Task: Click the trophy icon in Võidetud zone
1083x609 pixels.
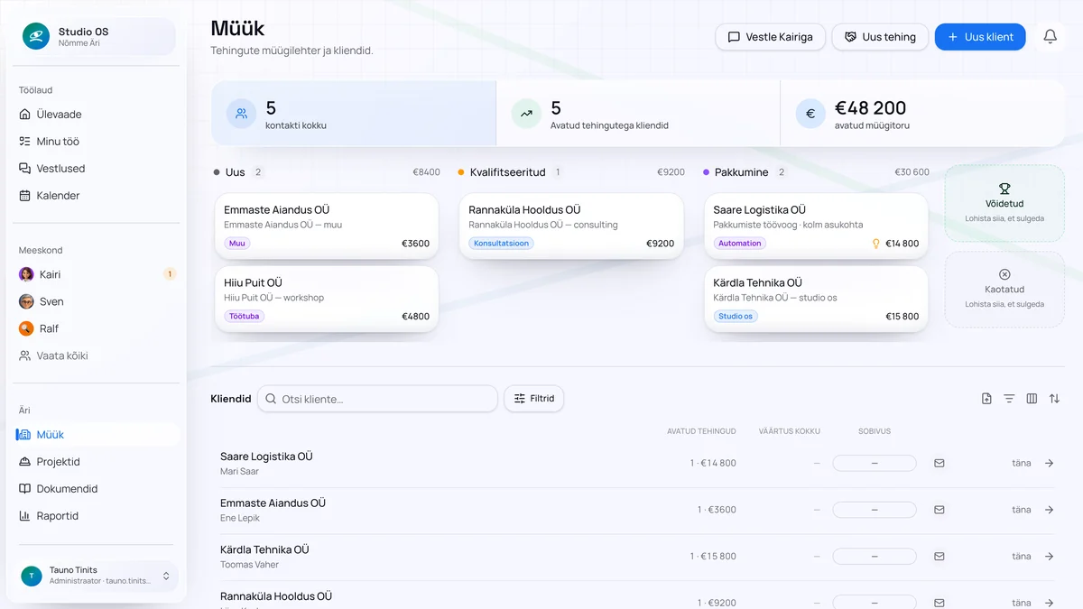Action: click(x=1004, y=189)
